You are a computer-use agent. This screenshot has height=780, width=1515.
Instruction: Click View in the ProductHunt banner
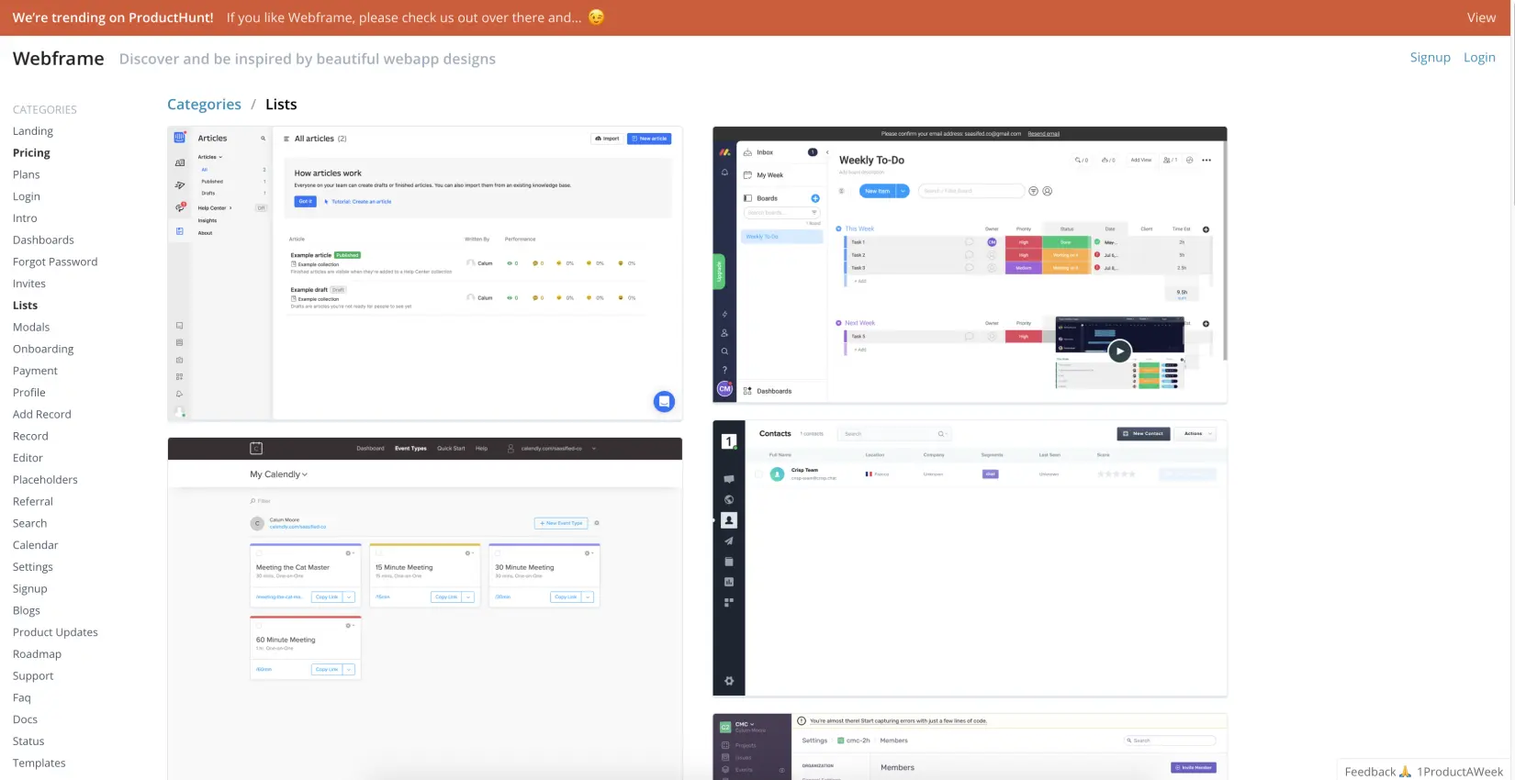1481,17
